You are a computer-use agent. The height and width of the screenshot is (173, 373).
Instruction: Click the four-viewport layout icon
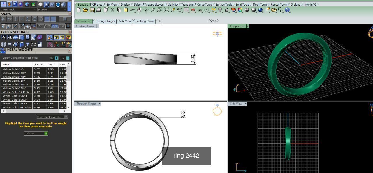(186, 10)
